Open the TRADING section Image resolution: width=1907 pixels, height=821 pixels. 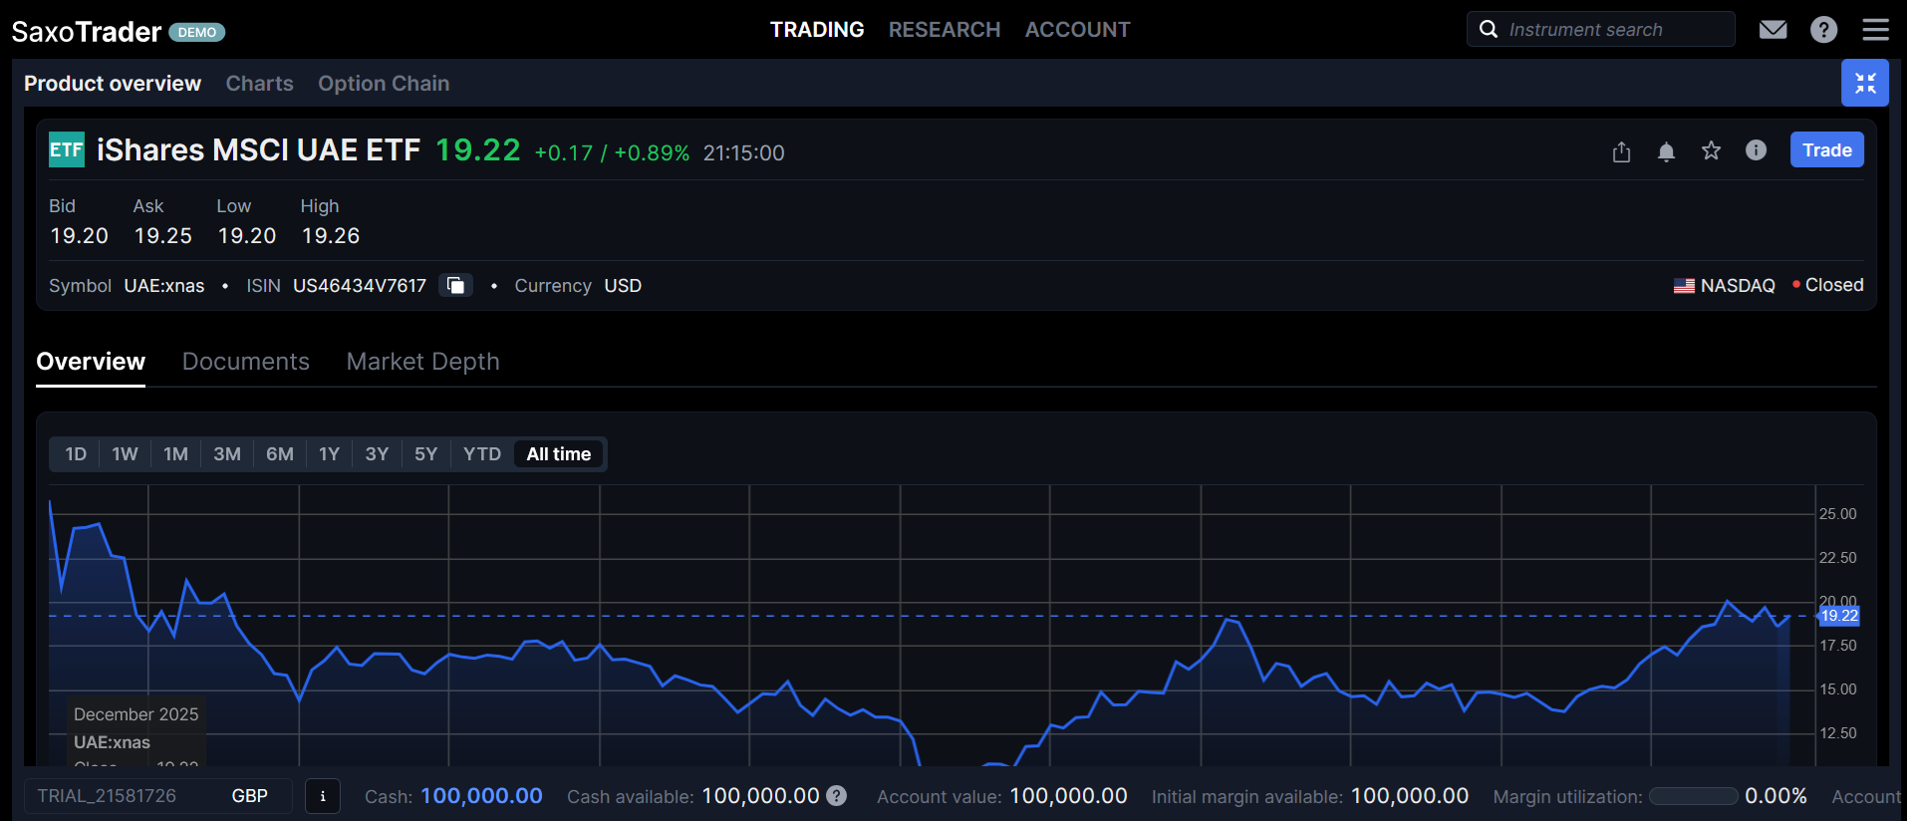click(x=817, y=30)
